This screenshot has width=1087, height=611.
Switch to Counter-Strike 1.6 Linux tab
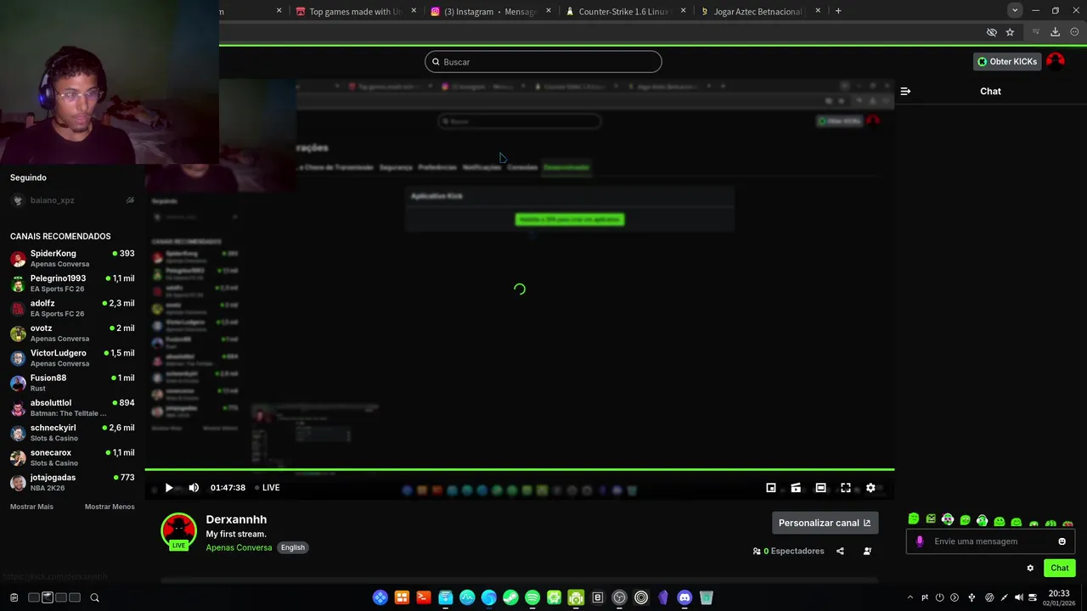[624, 11]
